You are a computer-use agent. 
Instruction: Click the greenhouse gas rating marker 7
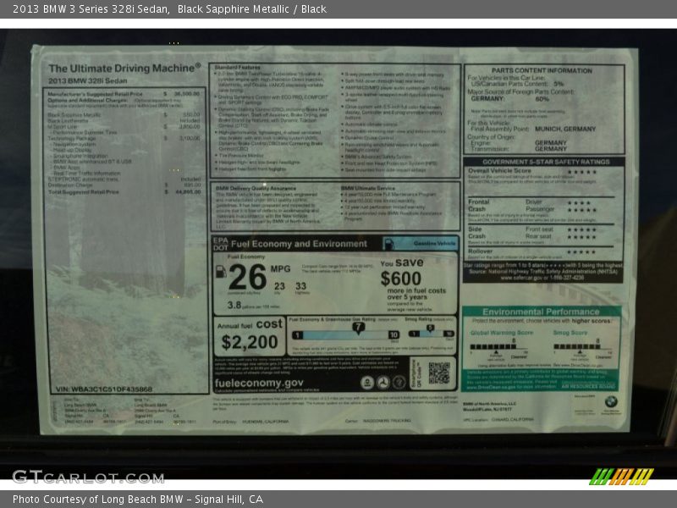359,327
